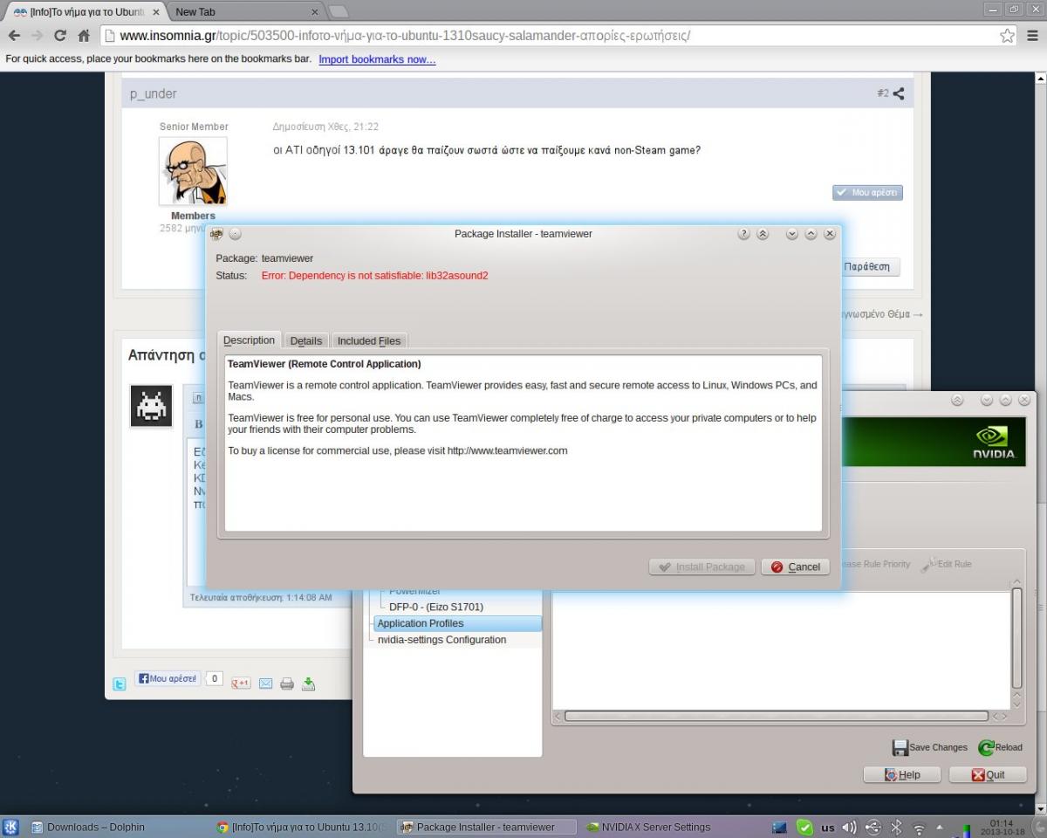The width and height of the screenshot is (1047, 838).
Task: Click the green checkmark tray icon
Action: (x=804, y=828)
